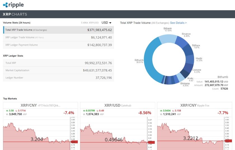Click the Market Capitalization $49,631,577,078.45 value
This screenshot has height=150, width=235.
97,70
